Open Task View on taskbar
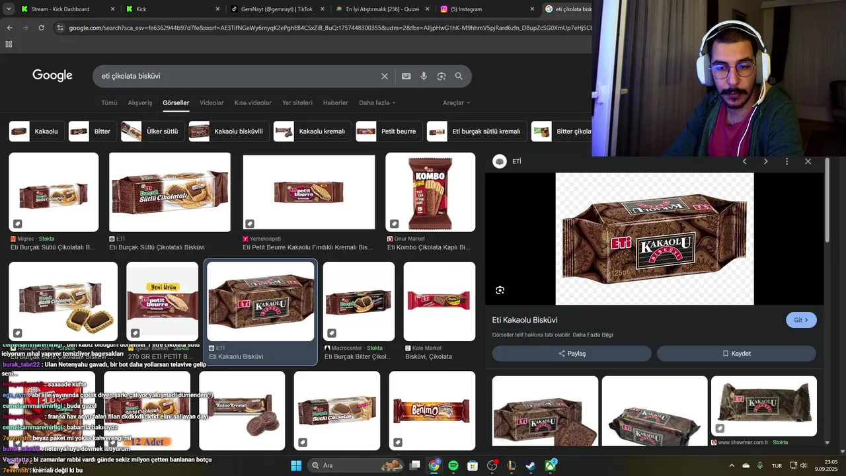This screenshot has height=476, width=846. click(x=414, y=465)
